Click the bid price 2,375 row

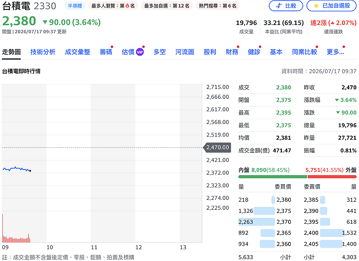point(265,211)
